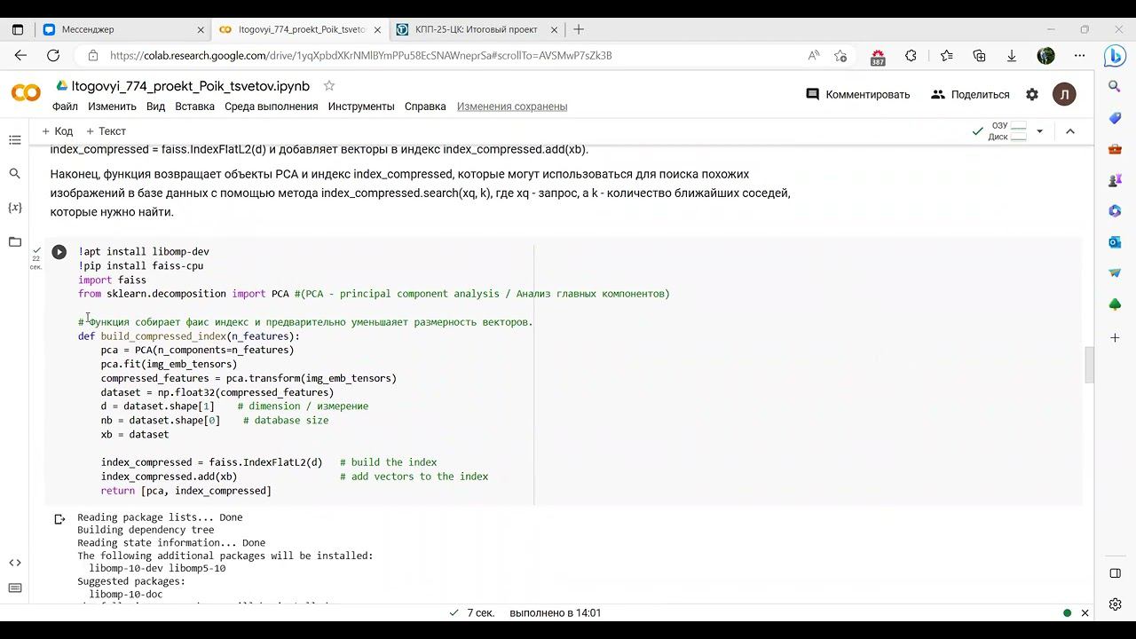This screenshot has height=639, width=1136.
Task: Open Outlook icon in Edge sidebar
Action: coord(1116,241)
